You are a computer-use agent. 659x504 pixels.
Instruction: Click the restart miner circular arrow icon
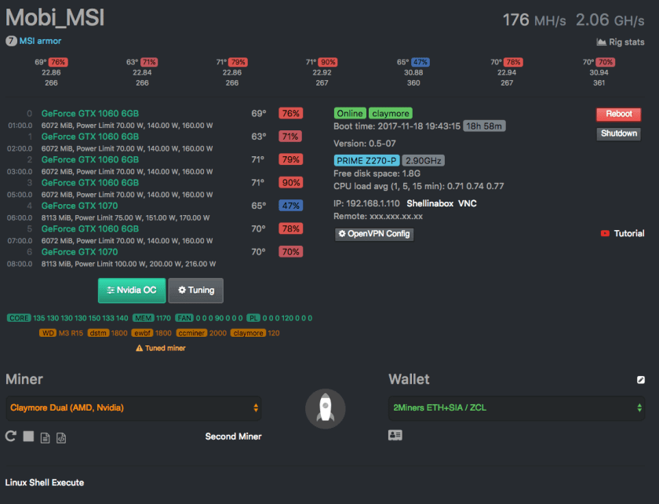pyautogui.click(x=11, y=436)
